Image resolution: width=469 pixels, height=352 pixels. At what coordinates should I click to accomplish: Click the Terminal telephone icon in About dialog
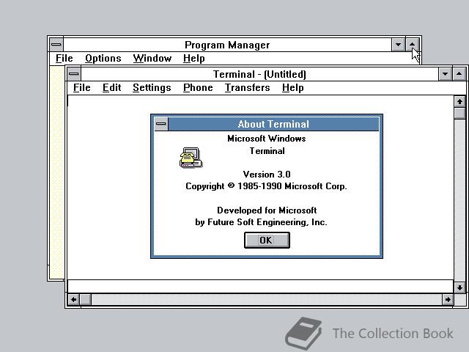click(191, 158)
